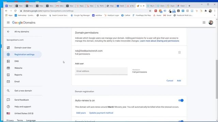This screenshot has height=122, width=218.
Task: Open Chrome profile avatar in toolbar
Action: pos(210,11)
